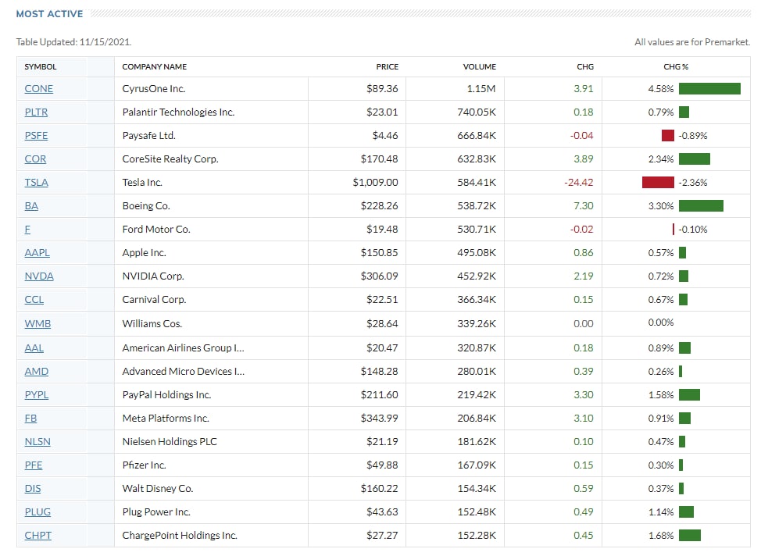Click Pfizer Inc. company name
Viewport: 761px width, 556px height.
click(144, 465)
